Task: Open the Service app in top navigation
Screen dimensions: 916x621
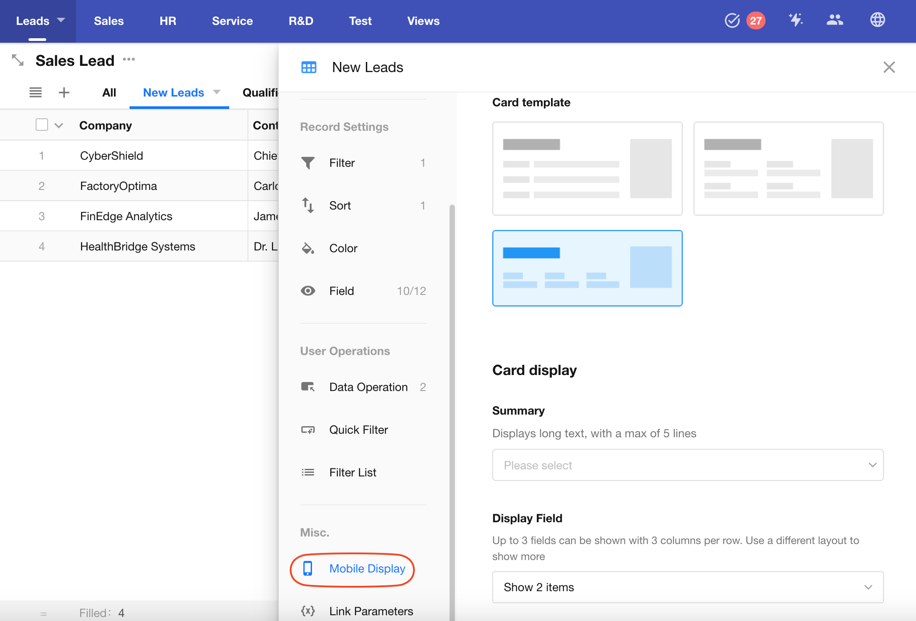Action: click(232, 21)
